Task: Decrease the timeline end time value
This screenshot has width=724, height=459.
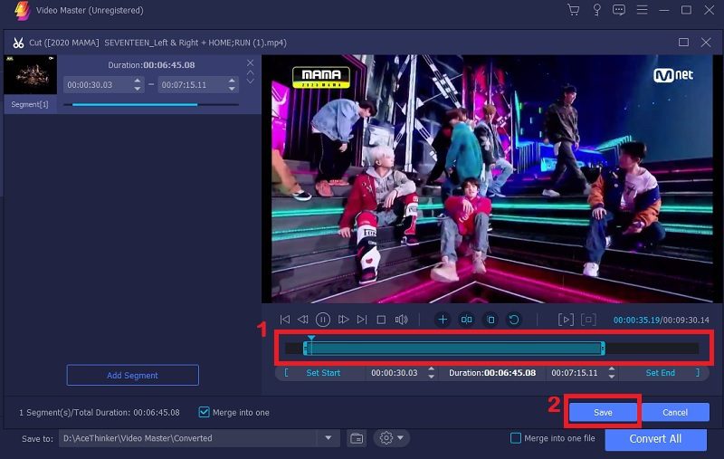Action: coord(612,377)
